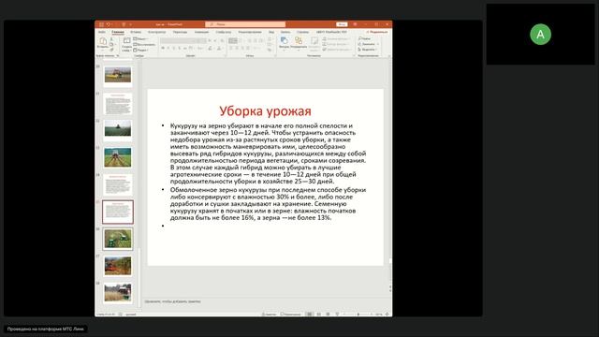Image resolution: width=599 pixels, height=337 pixels.
Task: Open the Layout (Макет) dropdown
Action: pos(139,38)
